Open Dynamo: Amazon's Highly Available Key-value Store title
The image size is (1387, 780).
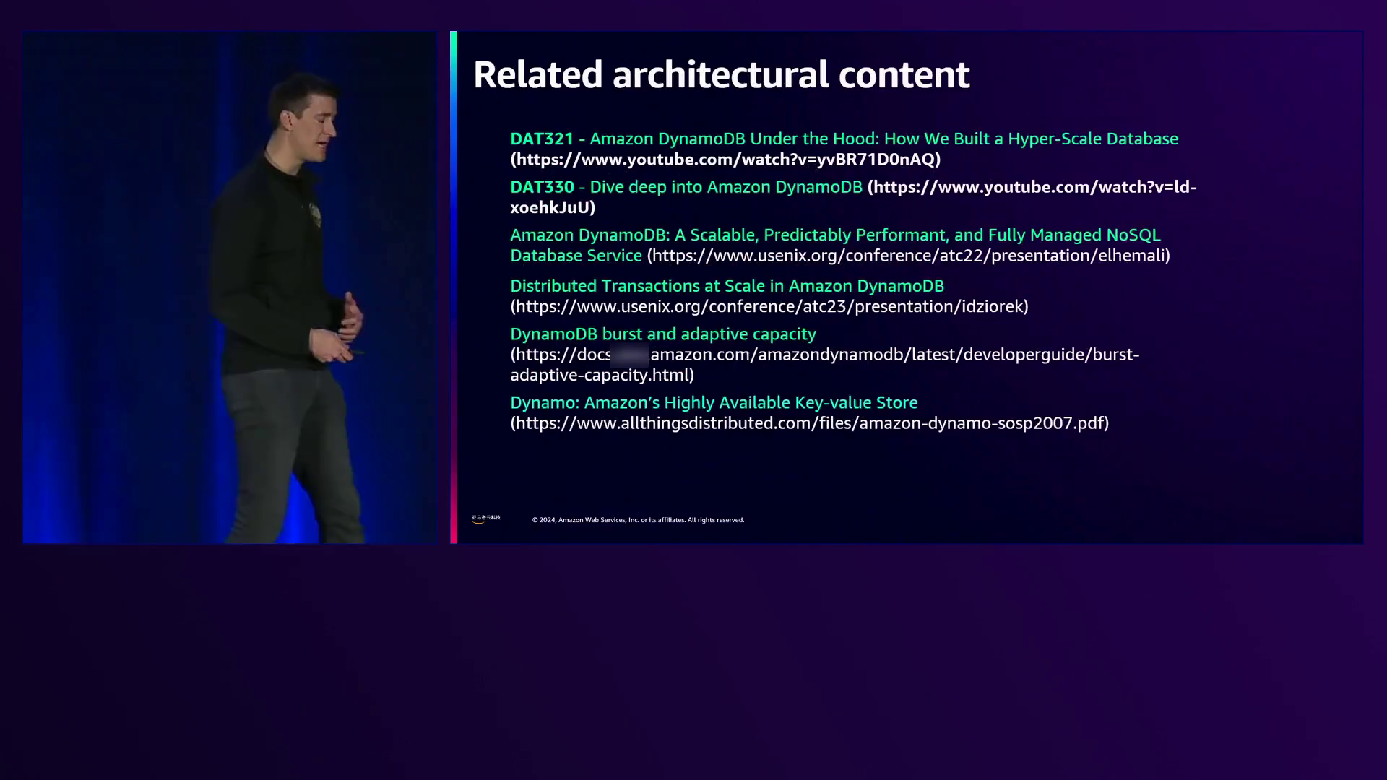[x=714, y=402]
